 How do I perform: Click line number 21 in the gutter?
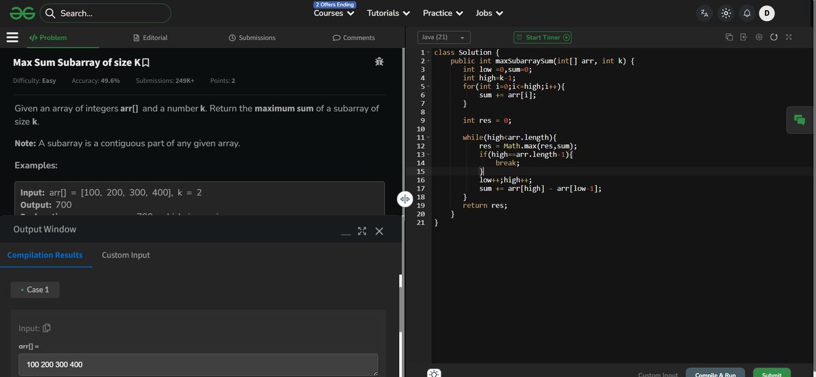pyautogui.click(x=421, y=222)
